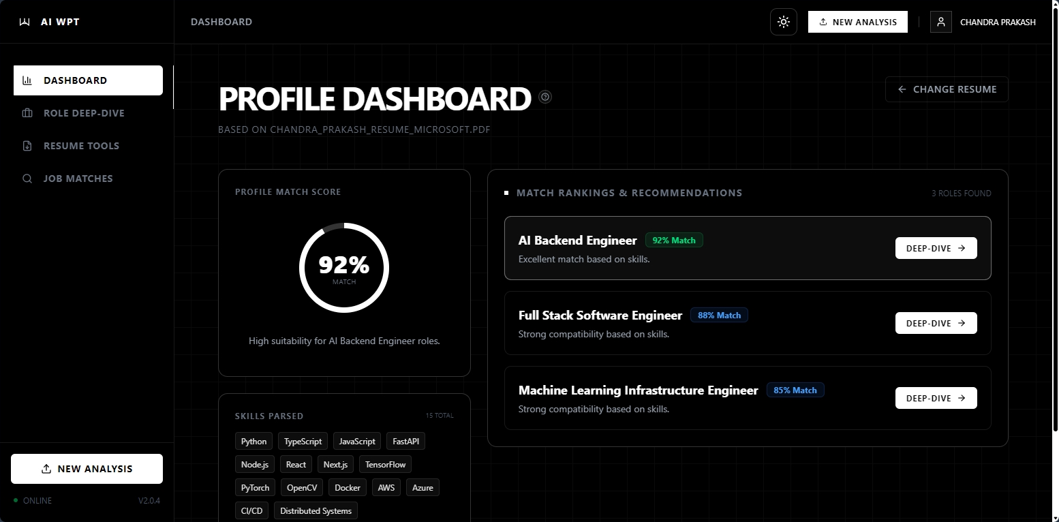
Task: Click the V2.0.4 version label
Action: point(149,501)
